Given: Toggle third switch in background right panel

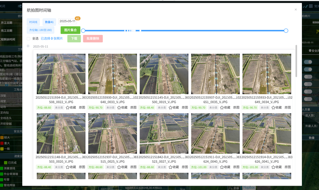Looking at the screenshot, I should [308, 77].
